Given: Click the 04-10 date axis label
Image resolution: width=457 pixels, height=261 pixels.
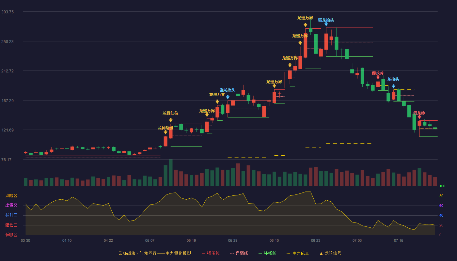Looking at the screenshot, I should click(x=67, y=240).
